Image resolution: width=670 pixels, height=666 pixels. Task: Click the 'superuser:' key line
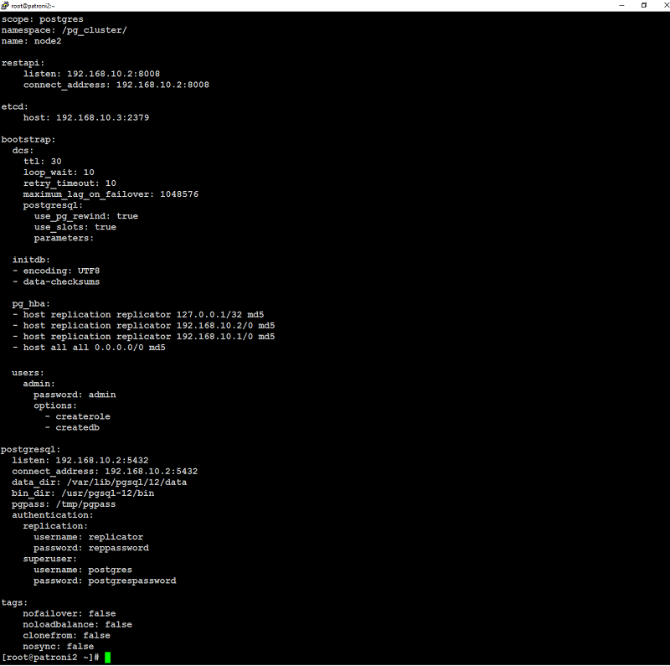coord(50,559)
